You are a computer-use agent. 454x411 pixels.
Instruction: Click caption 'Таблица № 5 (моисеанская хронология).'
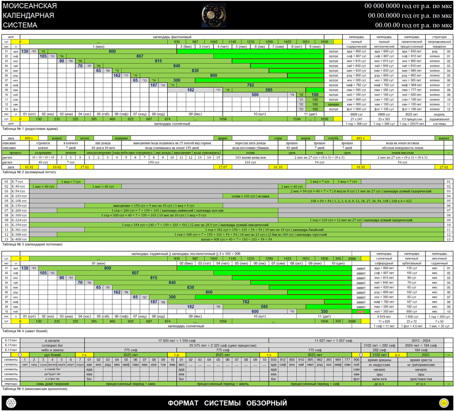35,389
